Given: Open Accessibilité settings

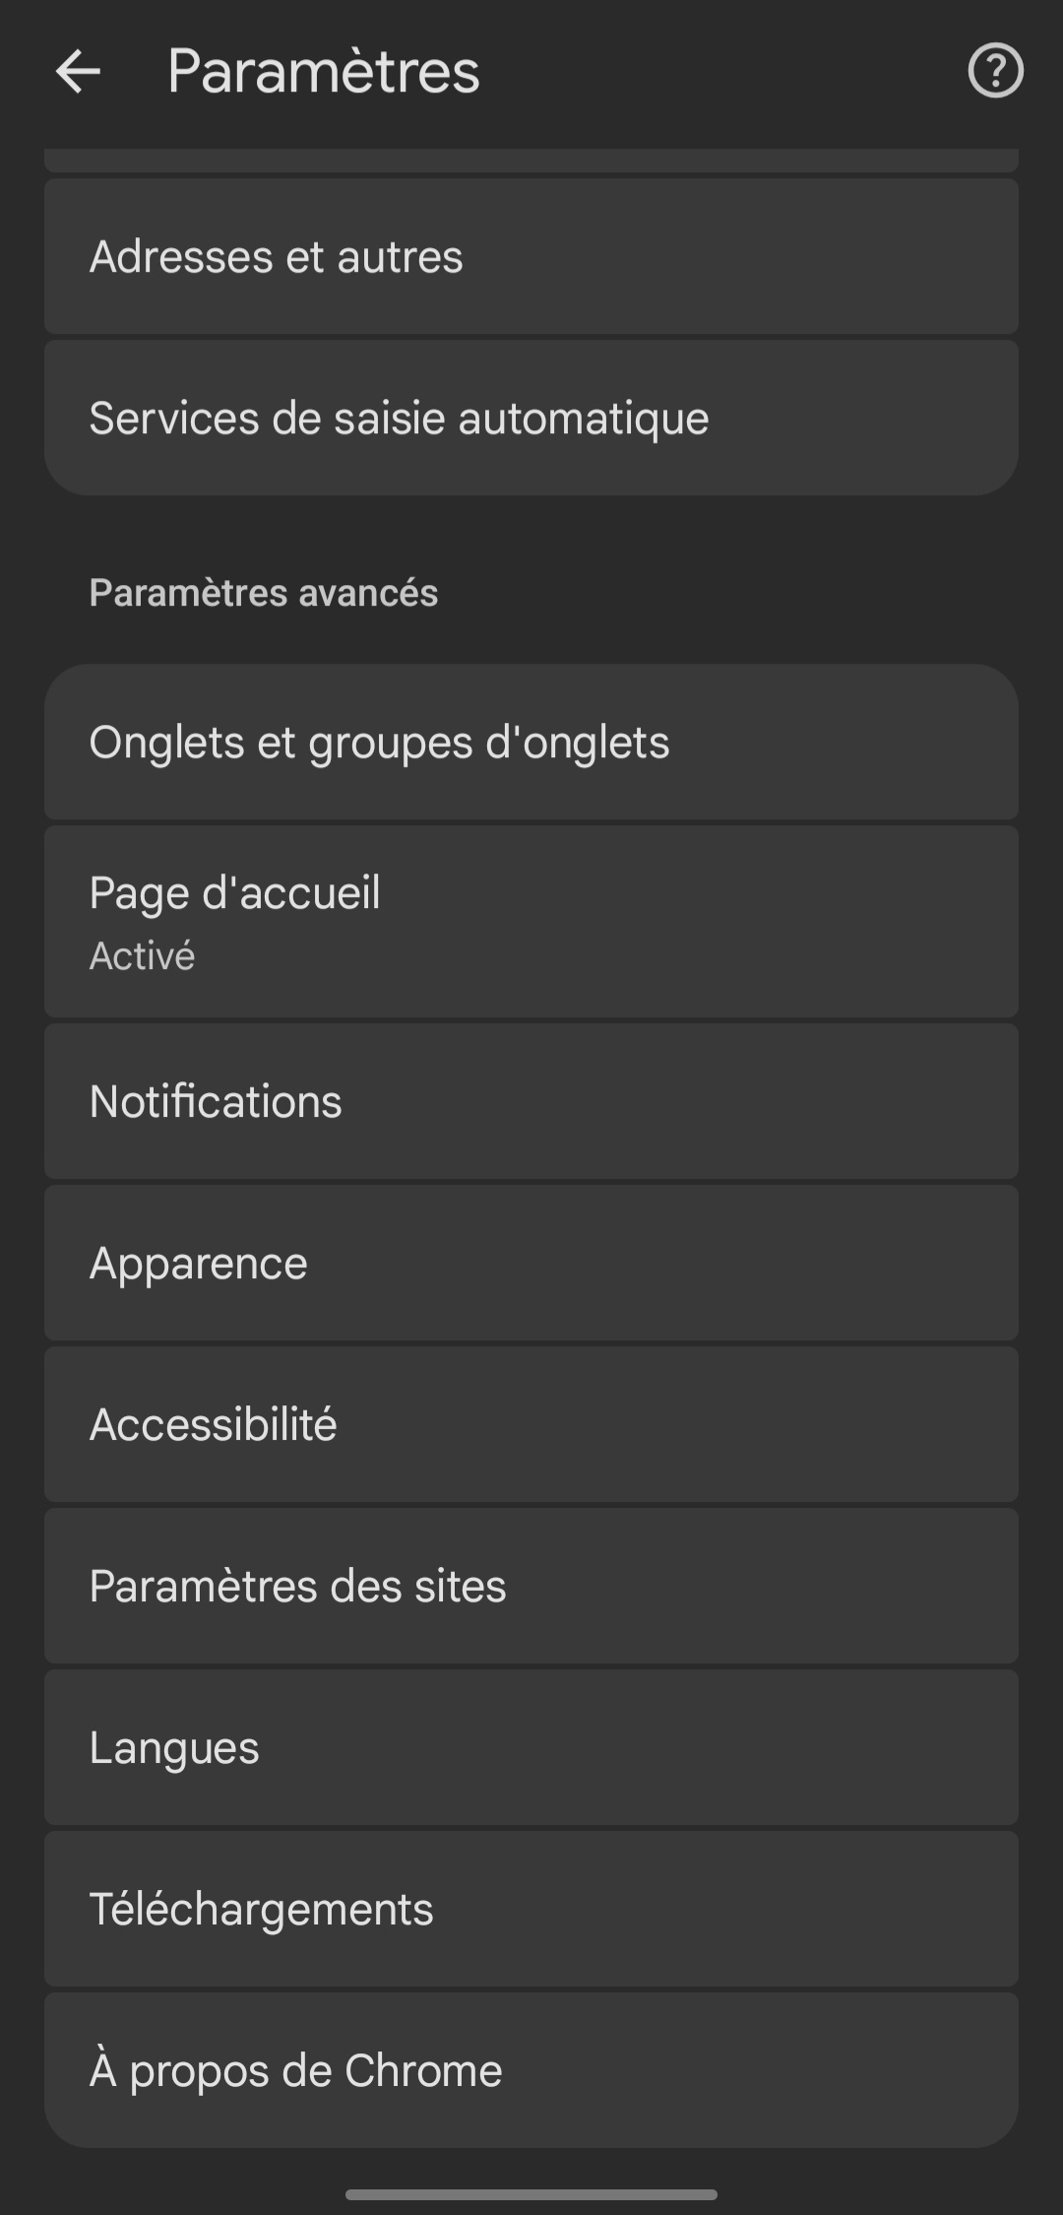Looking at the screenshot, I should tap(531, 1424).
